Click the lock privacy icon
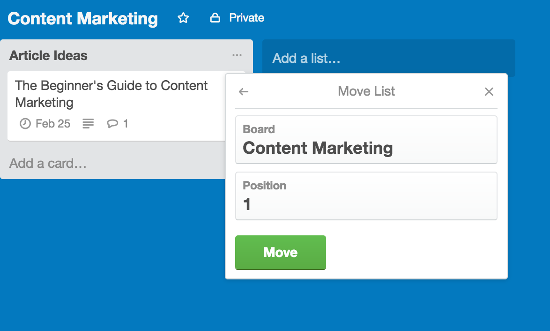Screen dimensions: 550x331 click(215, 17)
